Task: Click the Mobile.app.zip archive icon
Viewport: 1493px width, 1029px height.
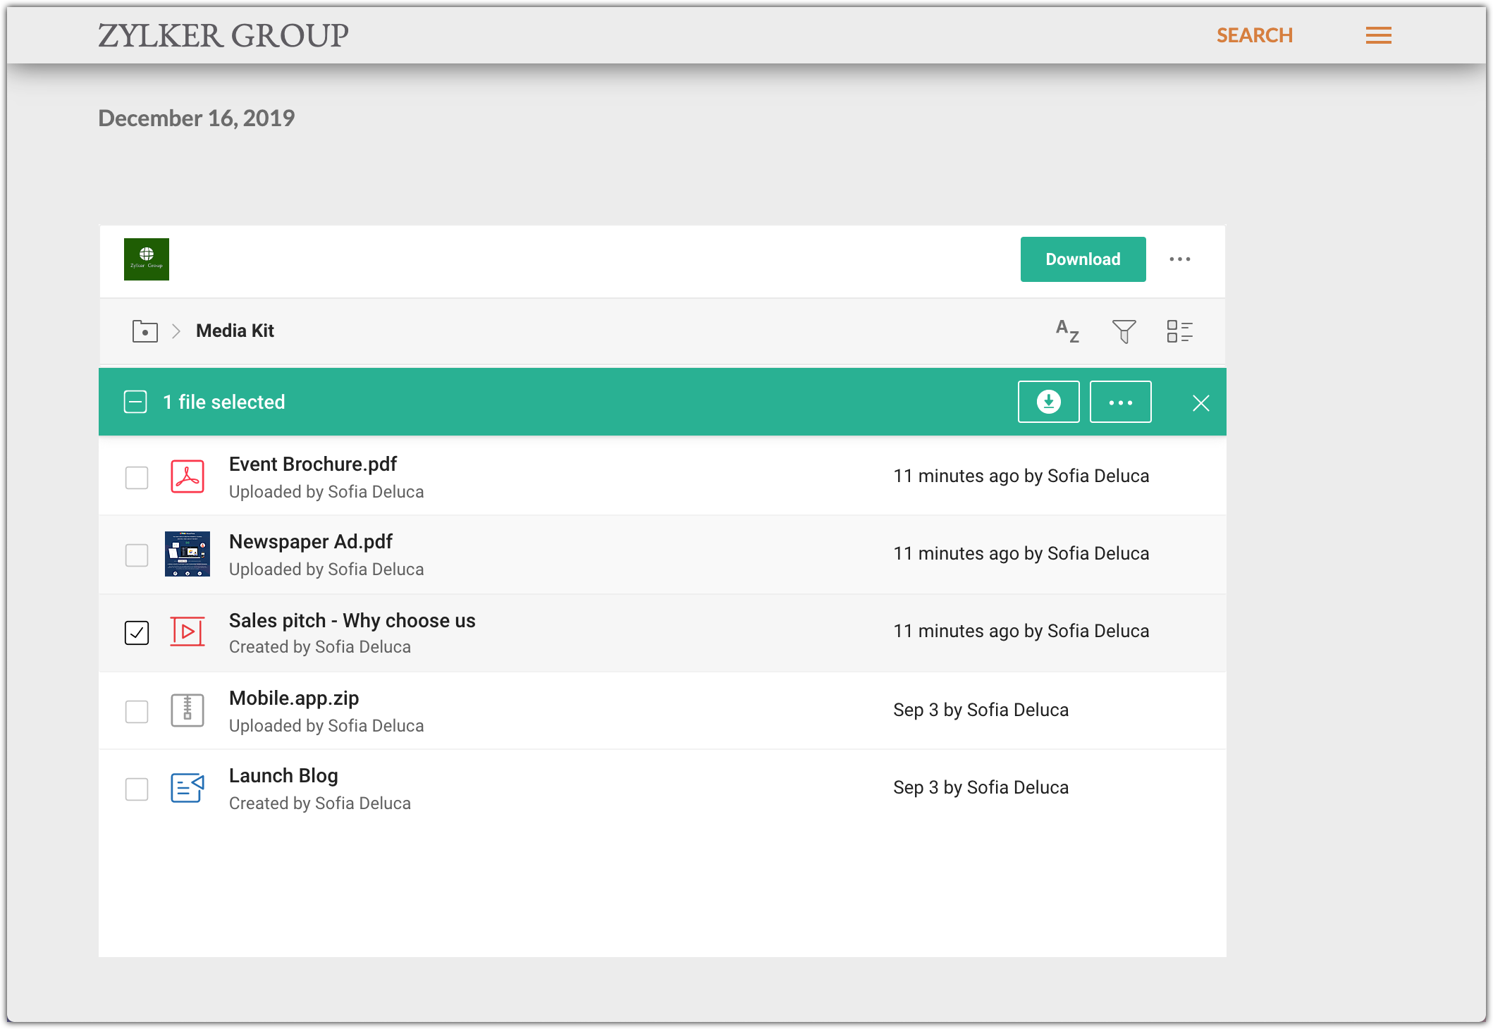Action: click(188, 710)
